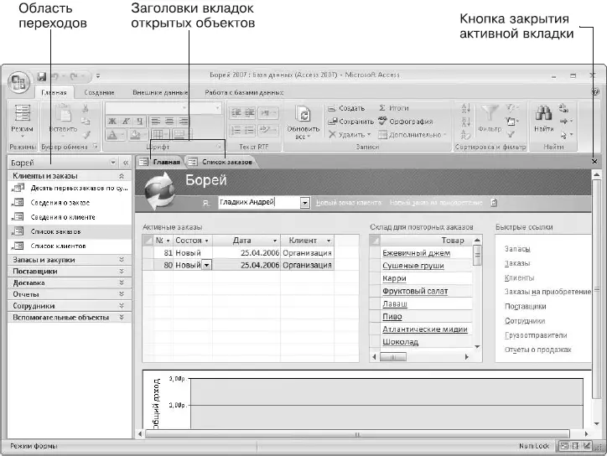Image resolution: width=607 pixels, height=456 pixels.
Task: Close the active tab with X button
Action: (594, 162)
